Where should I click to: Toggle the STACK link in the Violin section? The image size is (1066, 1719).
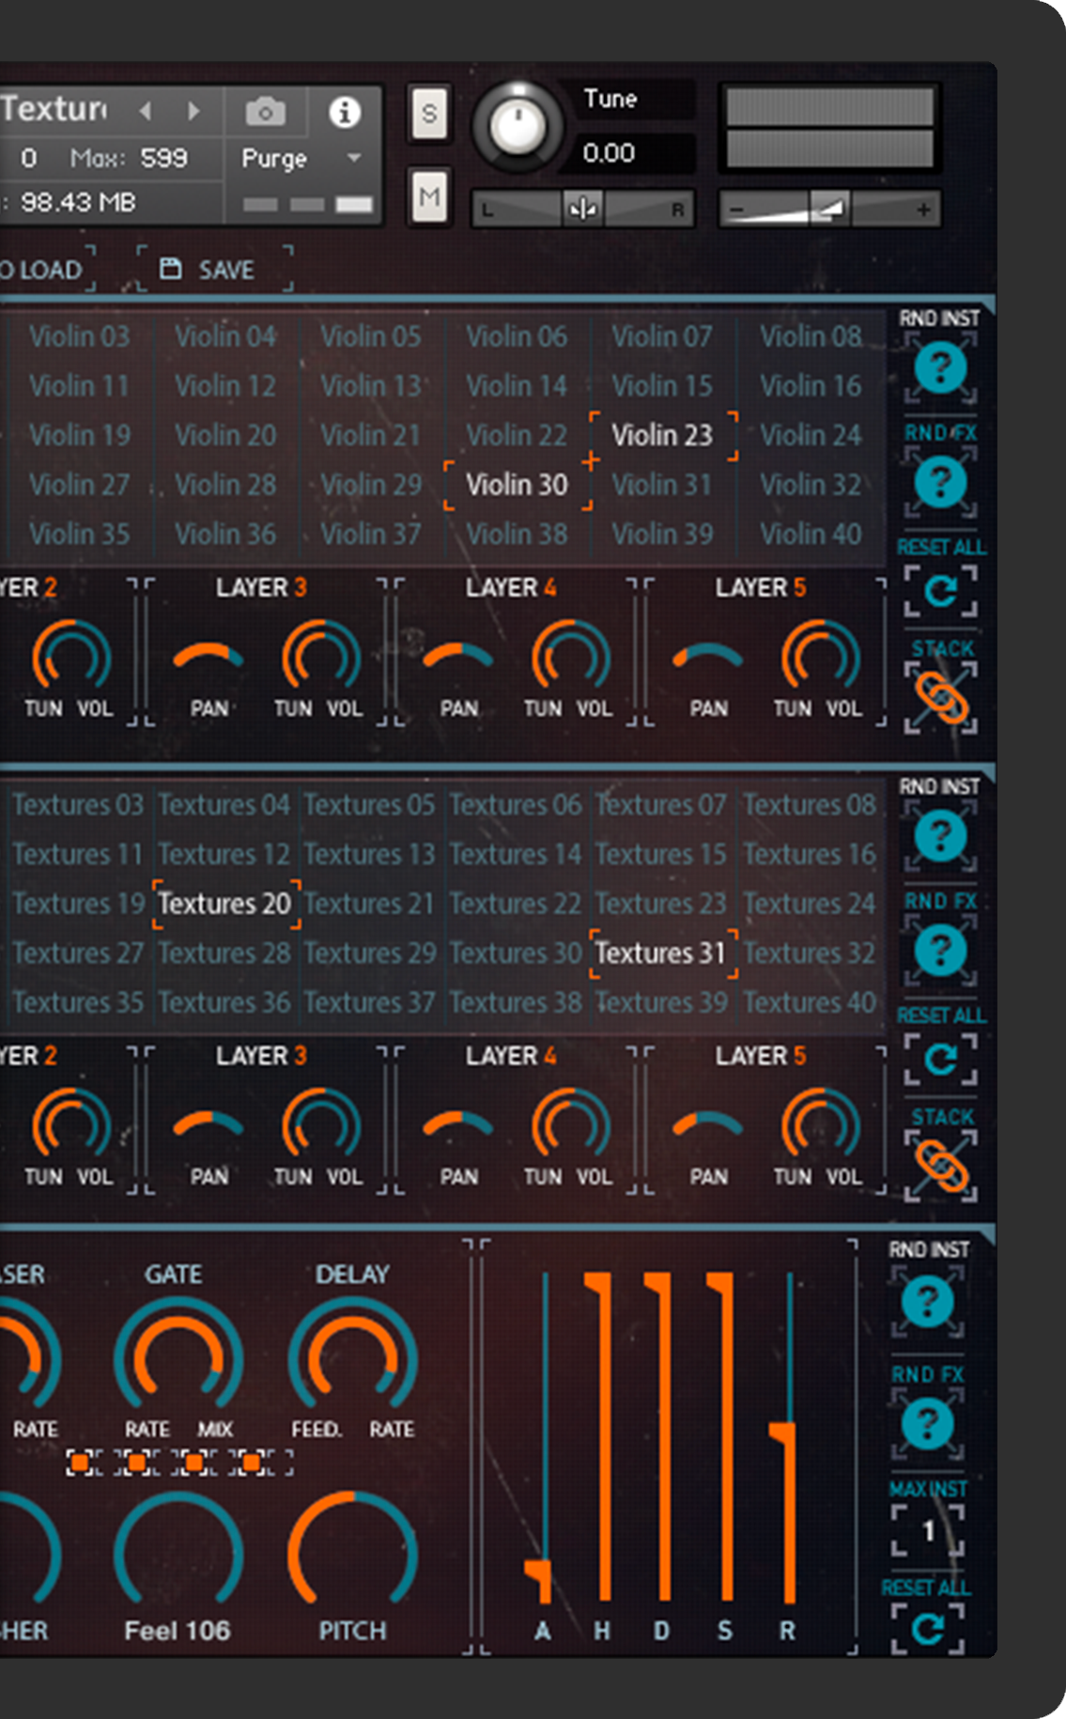[x=940, y=698]
